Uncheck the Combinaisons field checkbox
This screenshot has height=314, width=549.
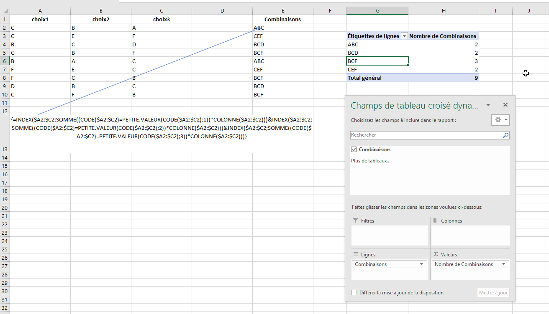pyautogui.click(x=354, y=149)
